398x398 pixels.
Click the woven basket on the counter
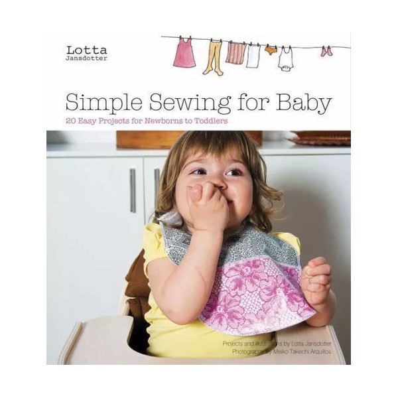(319, 138)
